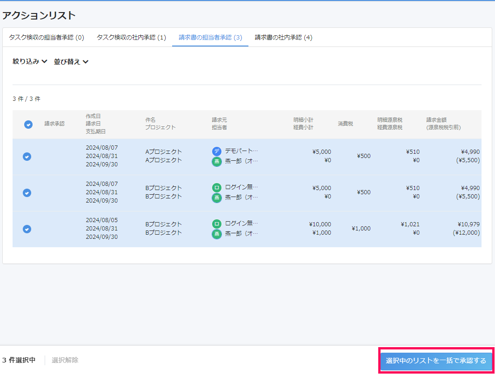The height and width of the screenshot is (375, 495).
Task: Click the 3 件 / 3 件 result count
Action: (x=27, y=99)
